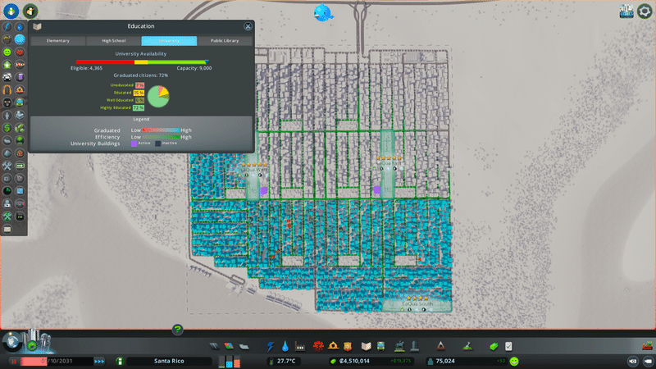This screenshot has height=369, width=656.
Task: Open the Road Maintenance tools view
Action: click(x=7, y=166)
